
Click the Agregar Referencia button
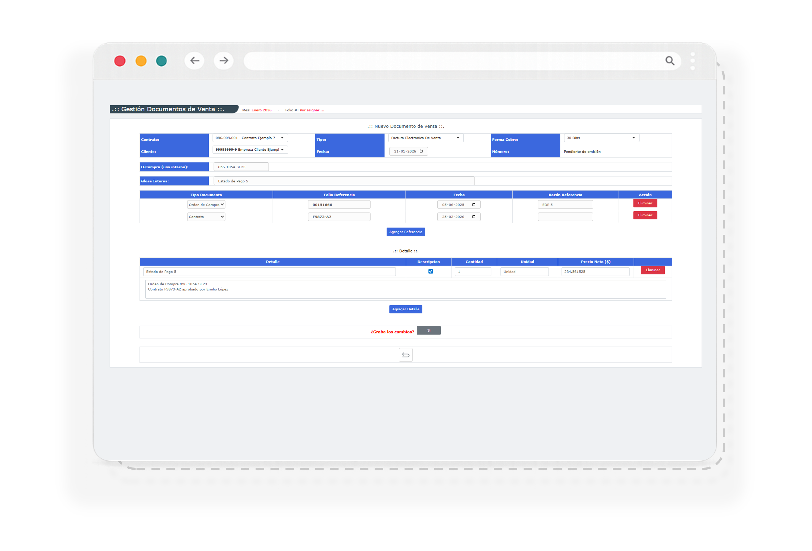[406, 232]
